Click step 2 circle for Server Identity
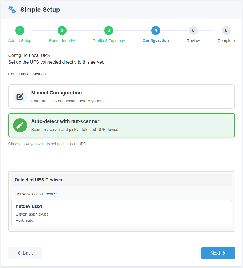This screenshot has width=243, height=268. click(x=62, y=31)
